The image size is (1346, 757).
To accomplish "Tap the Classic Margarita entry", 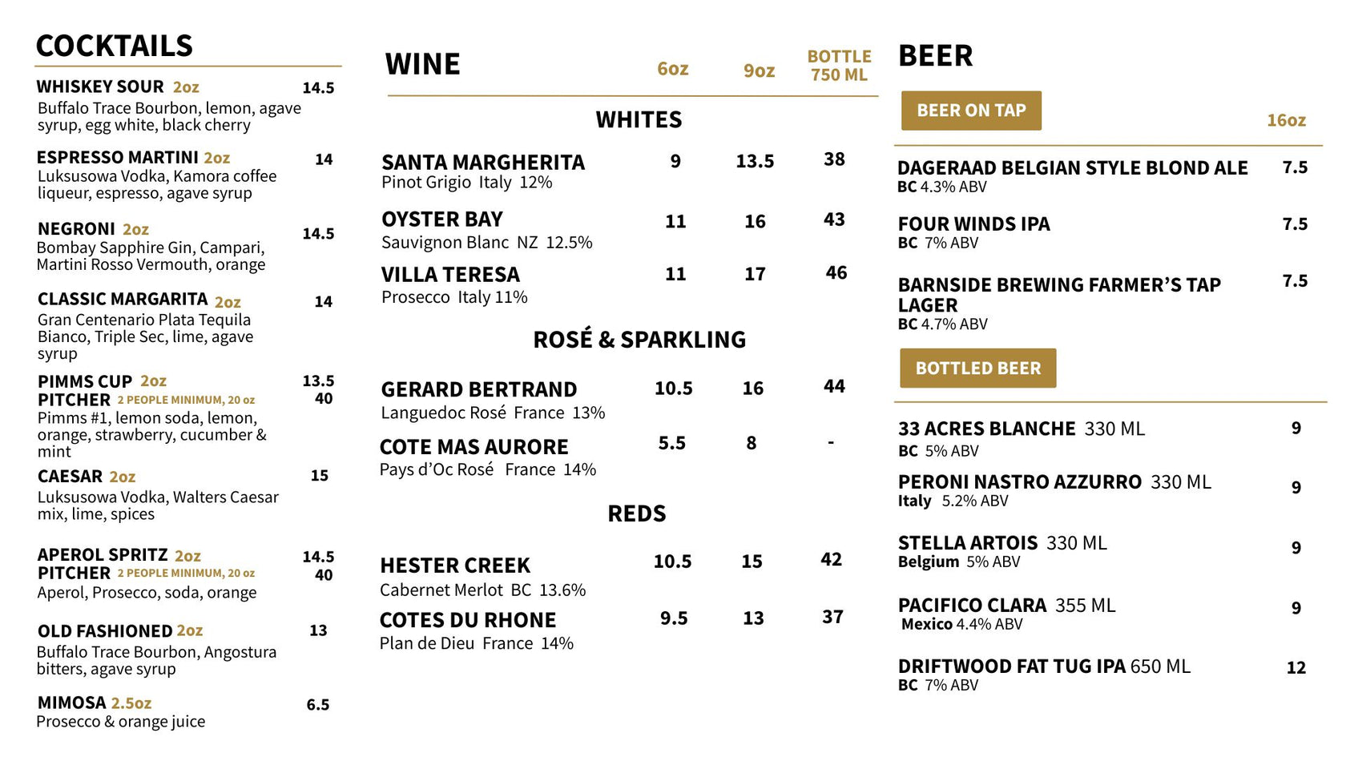I will [x=123, y=300].
